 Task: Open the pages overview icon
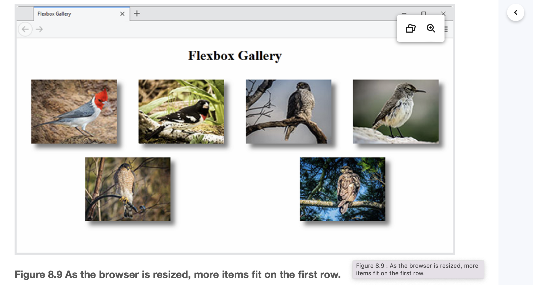pyautogui.click(x=411, y=28)
